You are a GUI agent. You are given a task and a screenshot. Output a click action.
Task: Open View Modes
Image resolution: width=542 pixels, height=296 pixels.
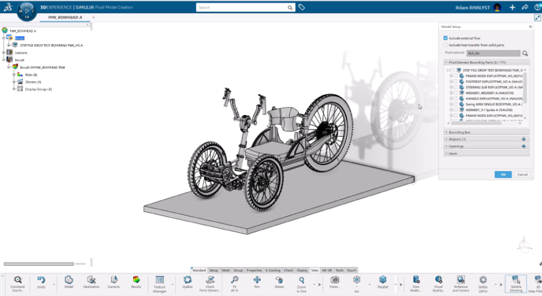click(x=416, y=284)
